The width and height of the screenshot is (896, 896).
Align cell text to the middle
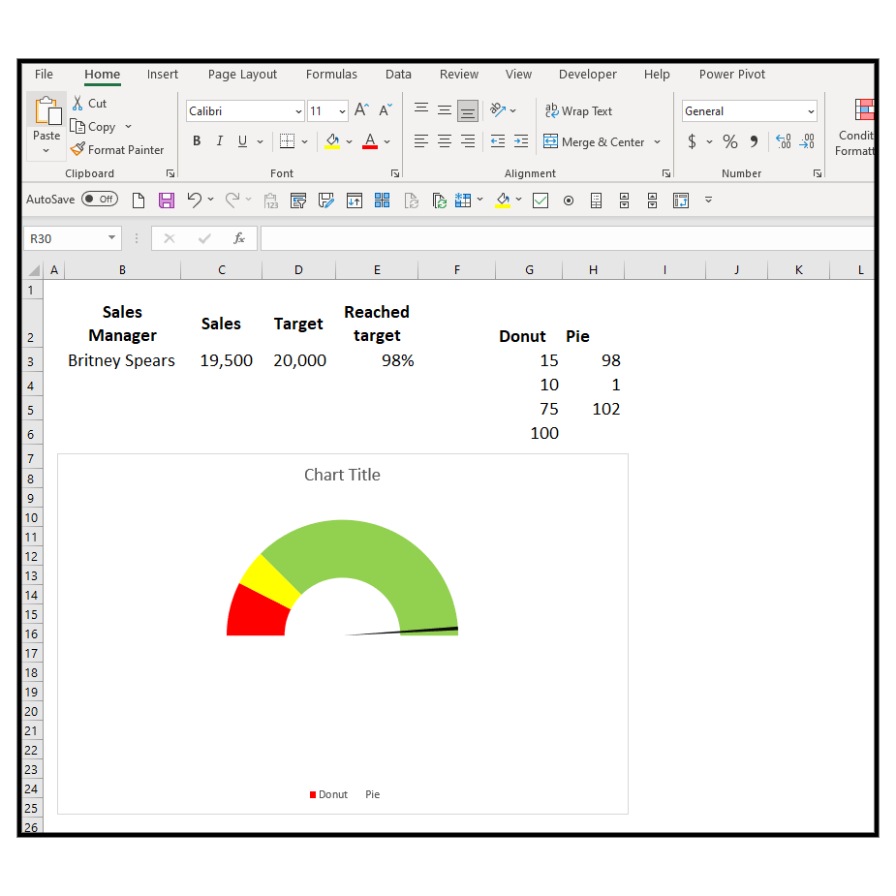[x=445, y=109]
